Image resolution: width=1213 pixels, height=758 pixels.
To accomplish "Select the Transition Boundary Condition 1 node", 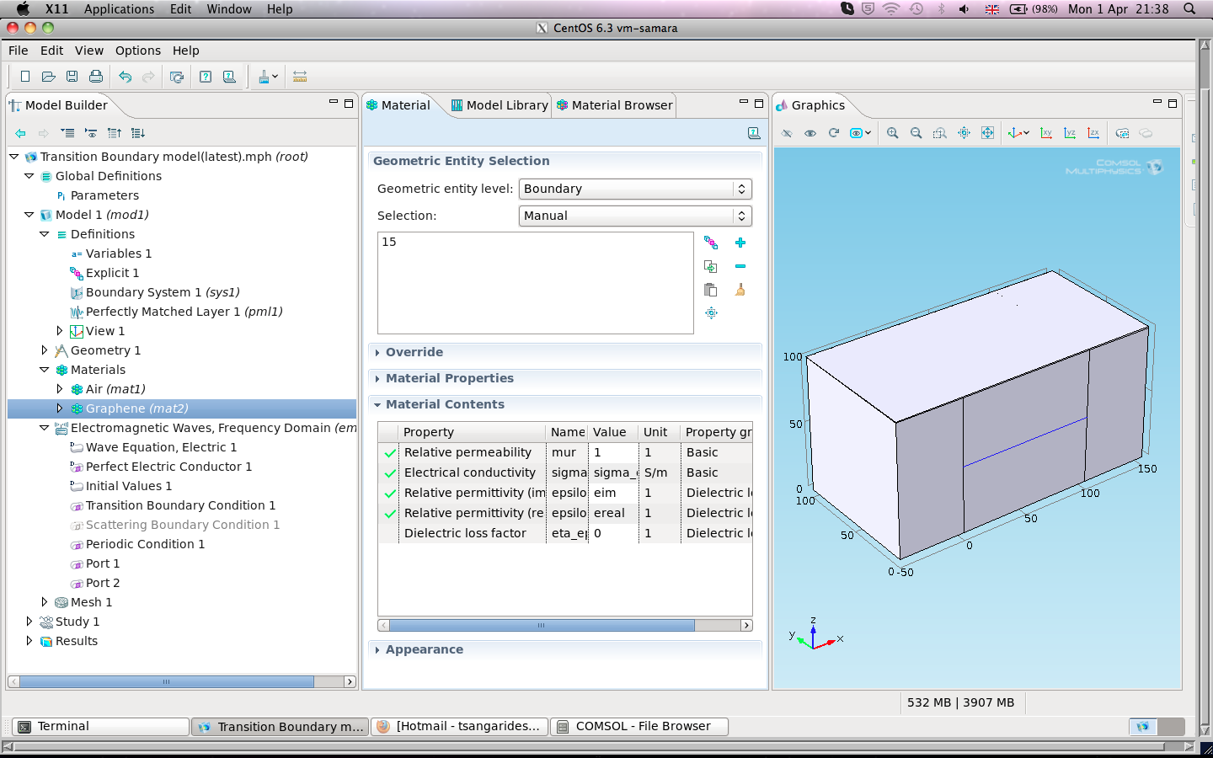I will [180, 505].
